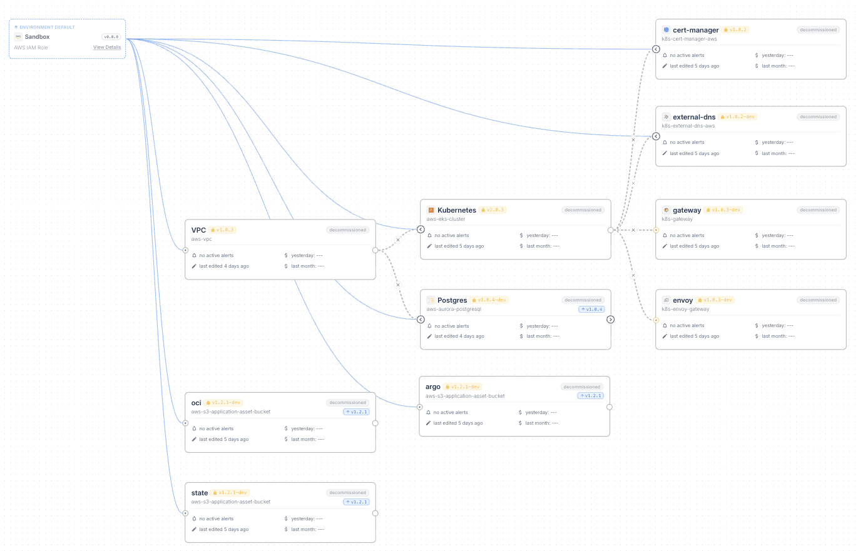Click the envoy node icon
The image size is (858, 551).
(666, 300)
